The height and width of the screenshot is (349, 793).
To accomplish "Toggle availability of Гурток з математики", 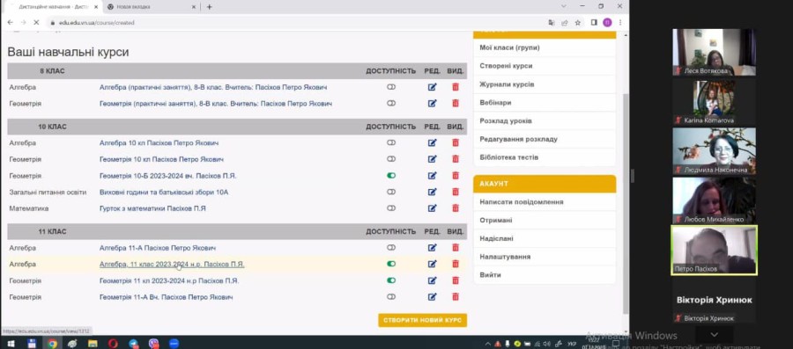I will click(391, 207).
